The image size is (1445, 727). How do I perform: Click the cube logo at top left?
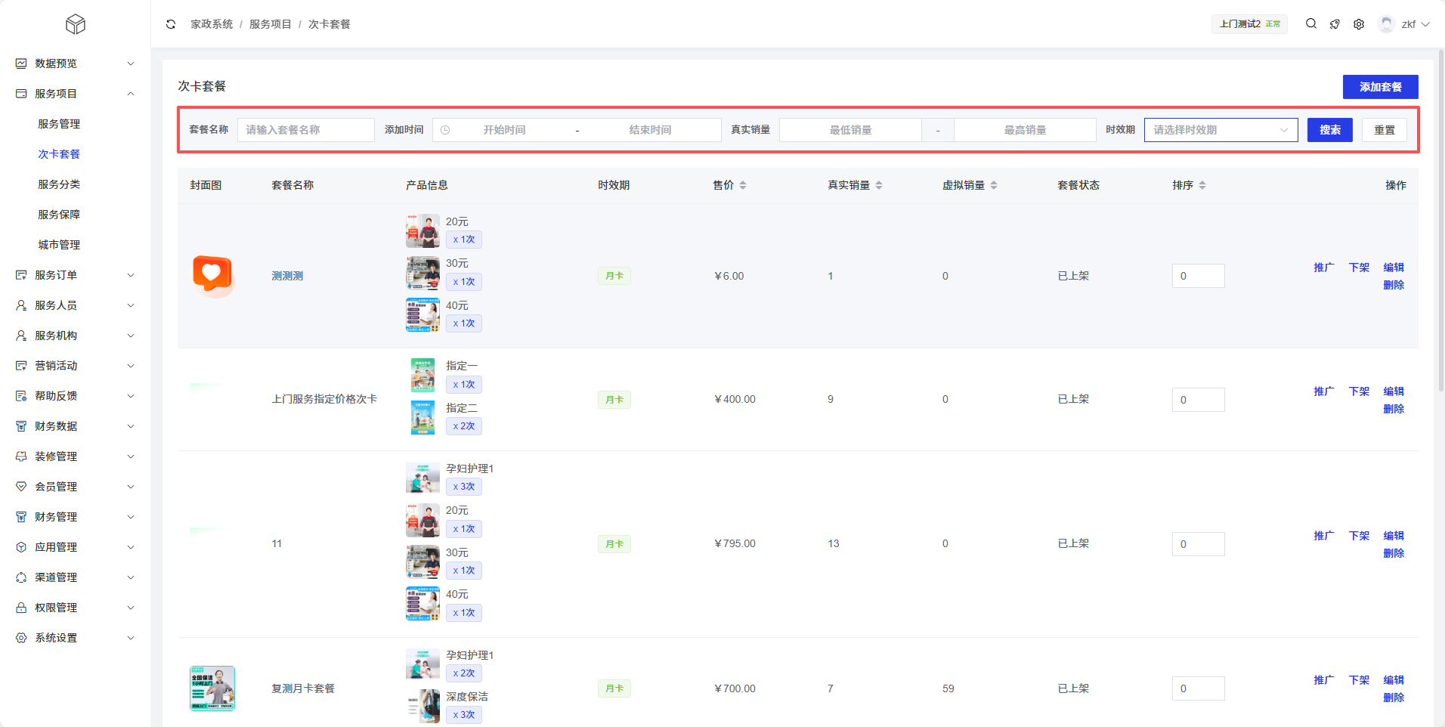tap(76, 25)
